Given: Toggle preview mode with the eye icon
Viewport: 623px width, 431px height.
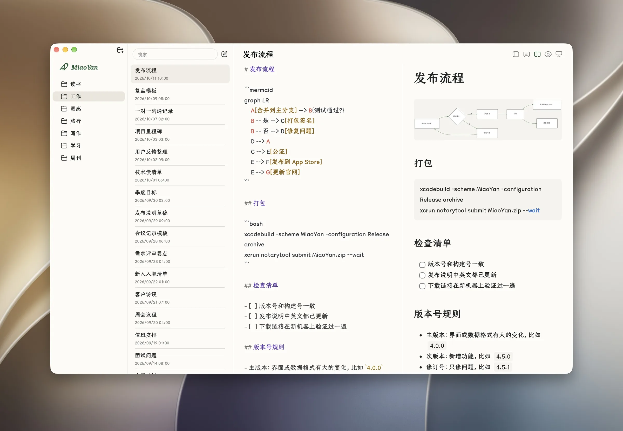Looking at the screenshot, I should click(548, 54).
